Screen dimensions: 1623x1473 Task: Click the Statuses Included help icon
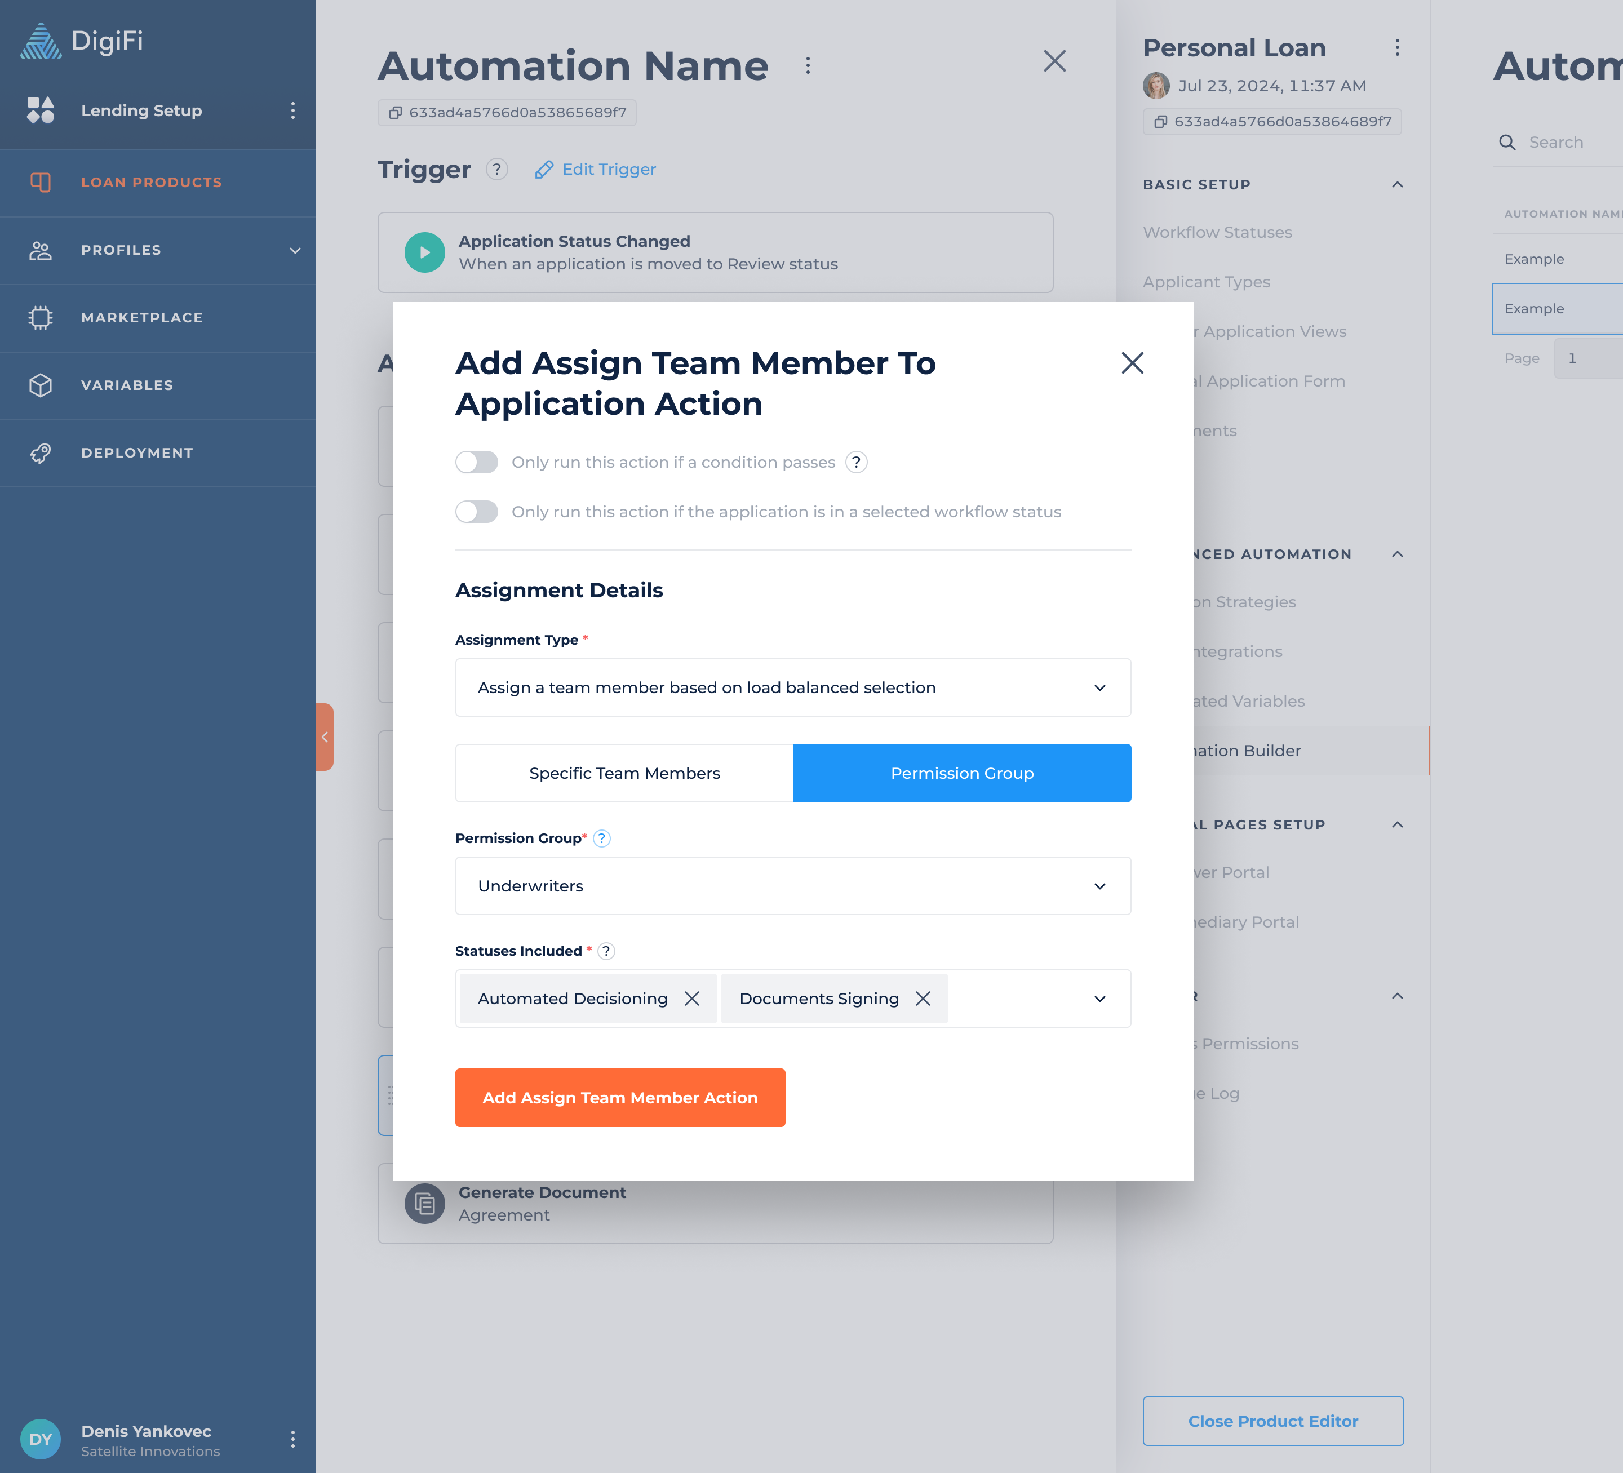click(x=606, y=951)
